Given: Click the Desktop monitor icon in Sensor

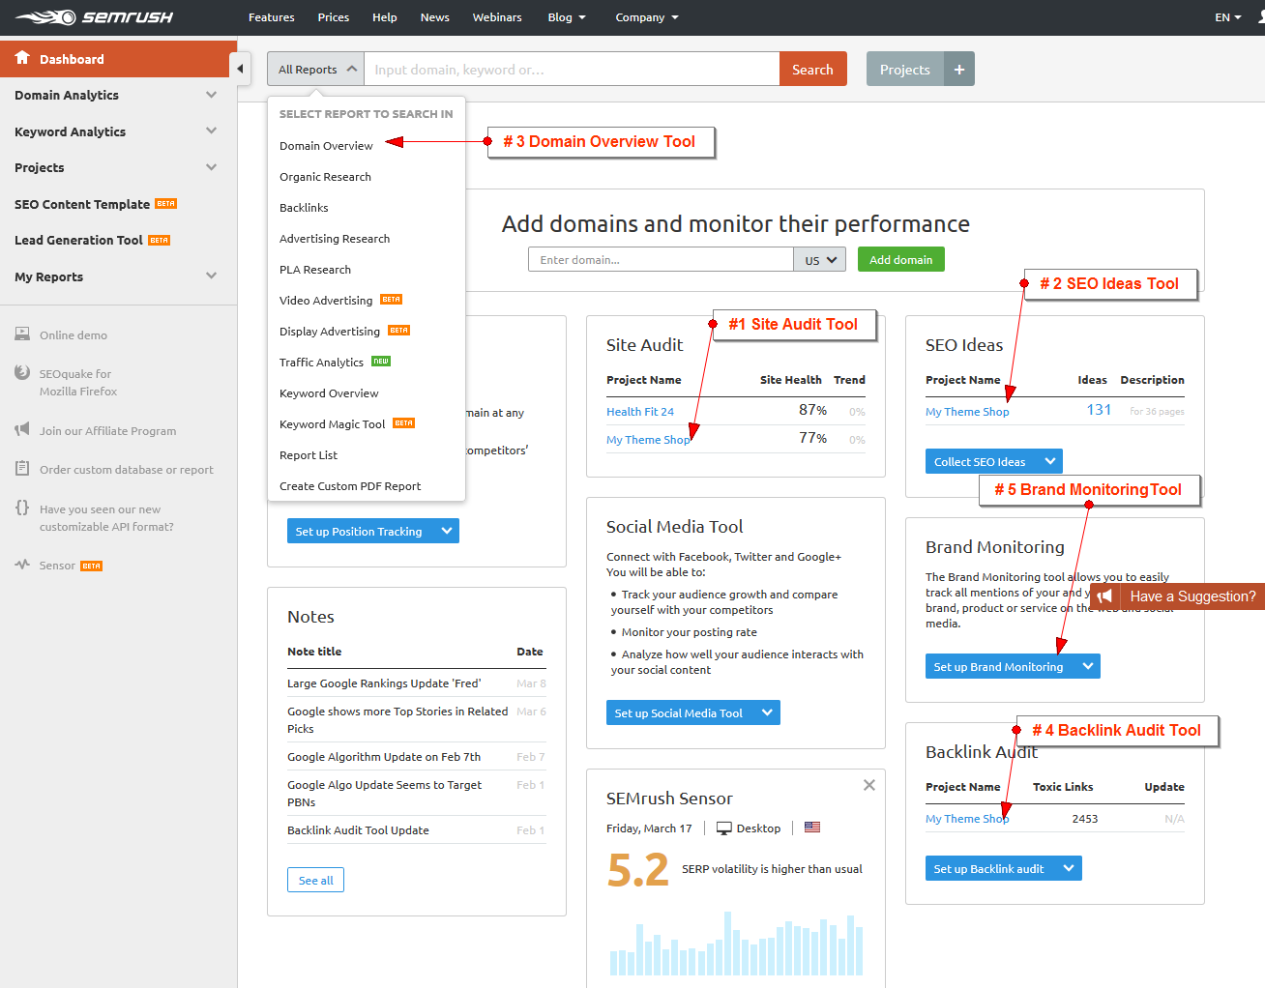Looking at the screenshot, I should click(724, 828).
